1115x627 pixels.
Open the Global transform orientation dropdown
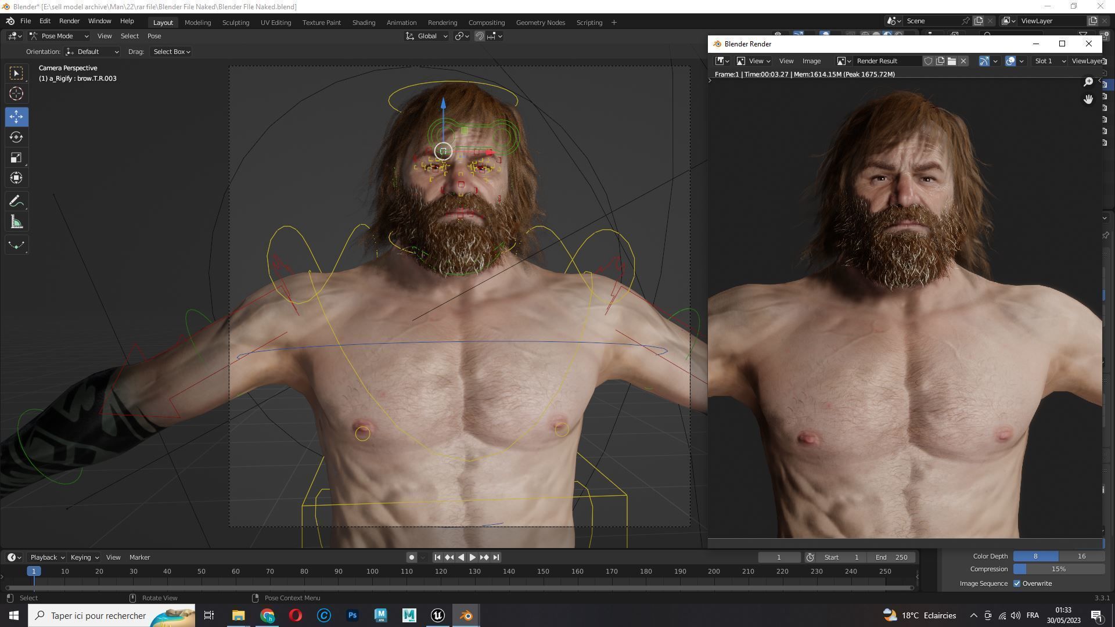(x=427, y=36)
